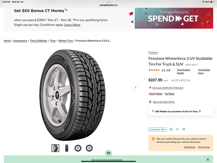Tap the snowflake mountain rating icon
Image resolution: width=217 pixels, height=163 pixels.
coord(171,129)
